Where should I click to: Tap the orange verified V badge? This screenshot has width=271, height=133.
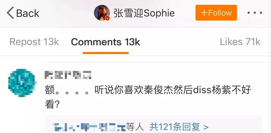click(107, 18)
